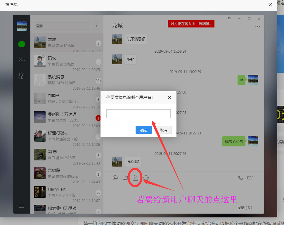This screenshot has height=225, width=284.
Task: Open the emoji picker icon
Action: tap(115, 178)
